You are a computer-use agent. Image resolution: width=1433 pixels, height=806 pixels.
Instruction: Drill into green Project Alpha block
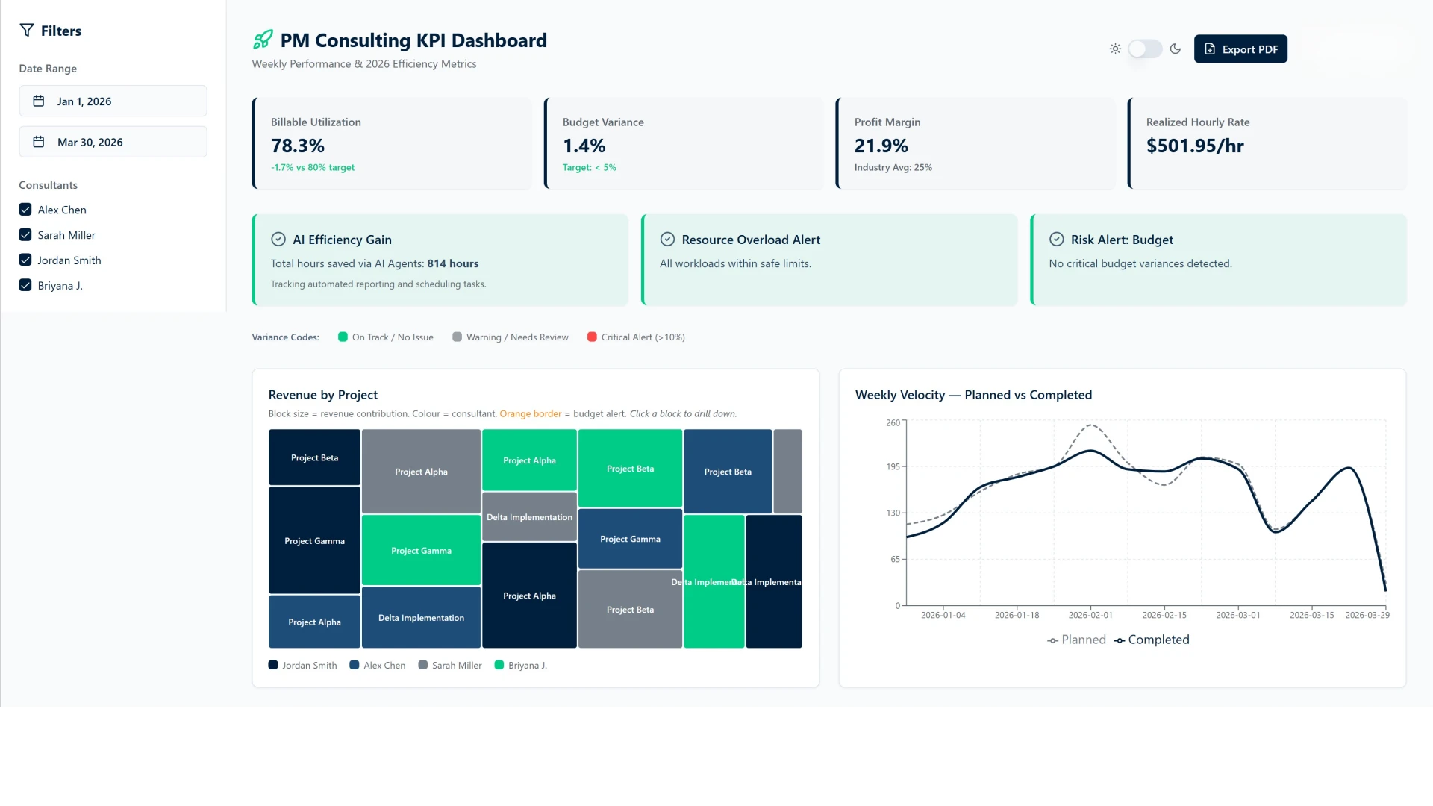click(529, 460)
